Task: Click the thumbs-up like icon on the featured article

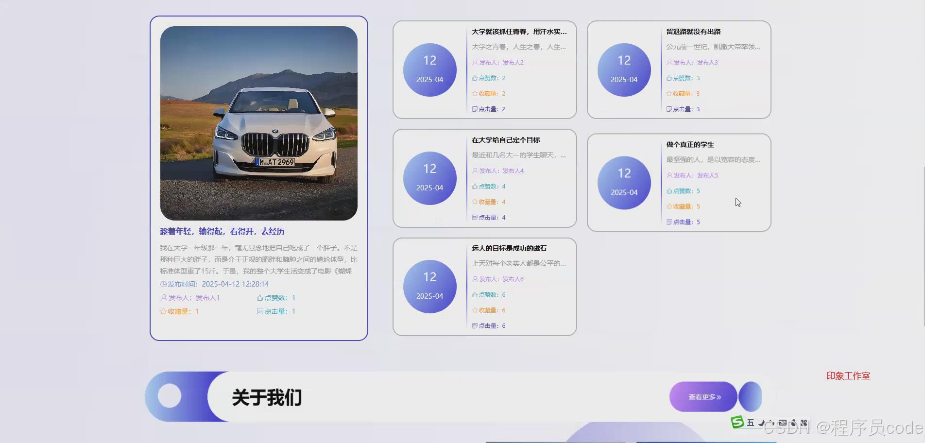Action: [x=259, y=297]
